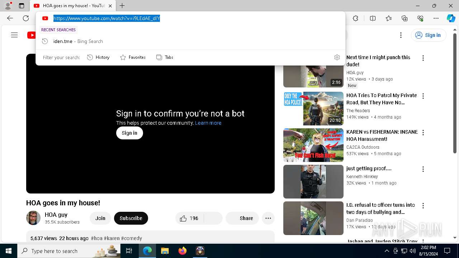Open Browser essentials heart icon
459x258 pixels.
[420, 18]
